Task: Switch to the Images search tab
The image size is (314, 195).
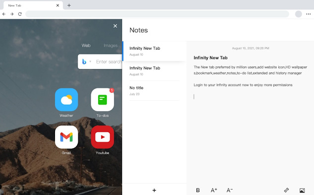Action: [111, 46]
